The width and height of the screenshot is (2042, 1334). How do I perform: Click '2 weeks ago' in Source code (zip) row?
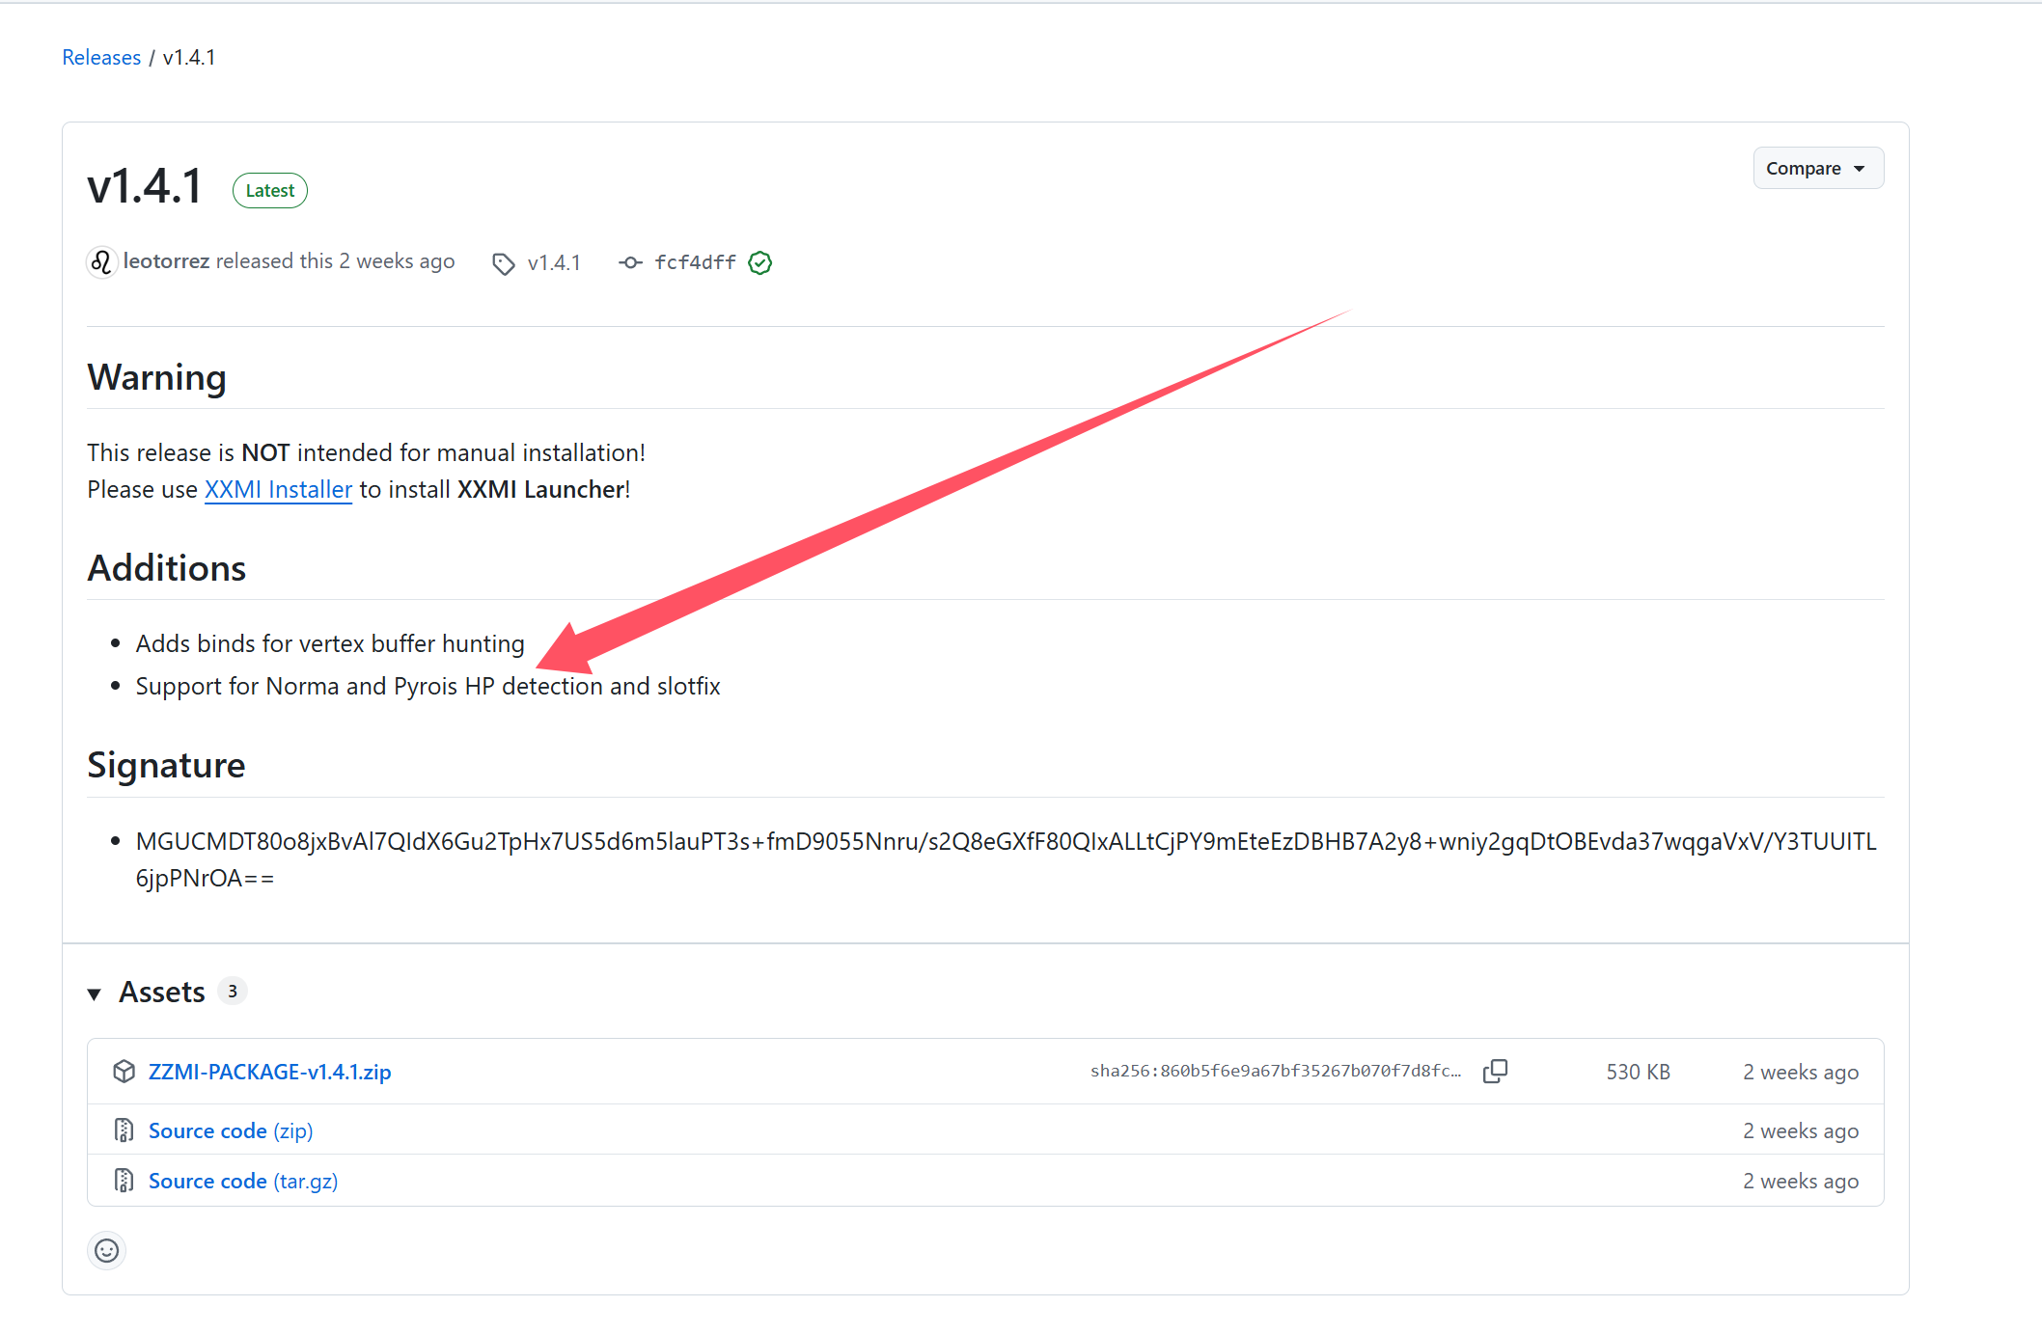1801,1130
